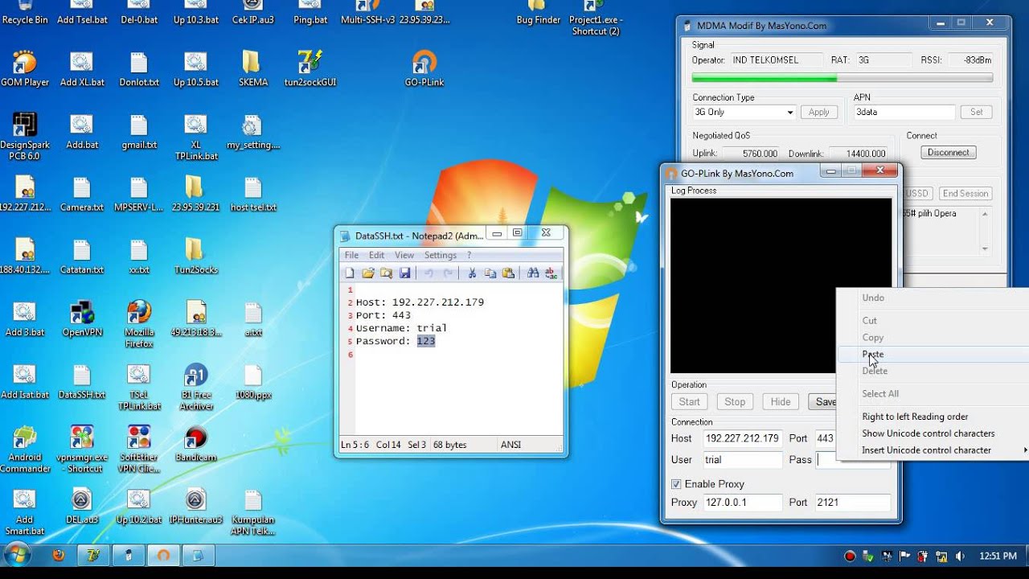Click the Apply button in MDMA
This screenshot has width=1029, height=579.
[x=819, y=112]
